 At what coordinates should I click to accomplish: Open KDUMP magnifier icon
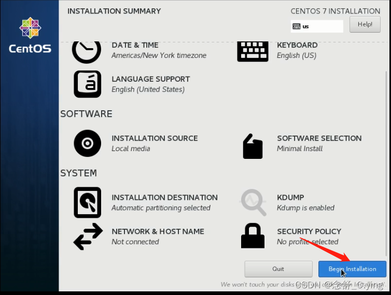pyautogui.click(x=253, y=202)
